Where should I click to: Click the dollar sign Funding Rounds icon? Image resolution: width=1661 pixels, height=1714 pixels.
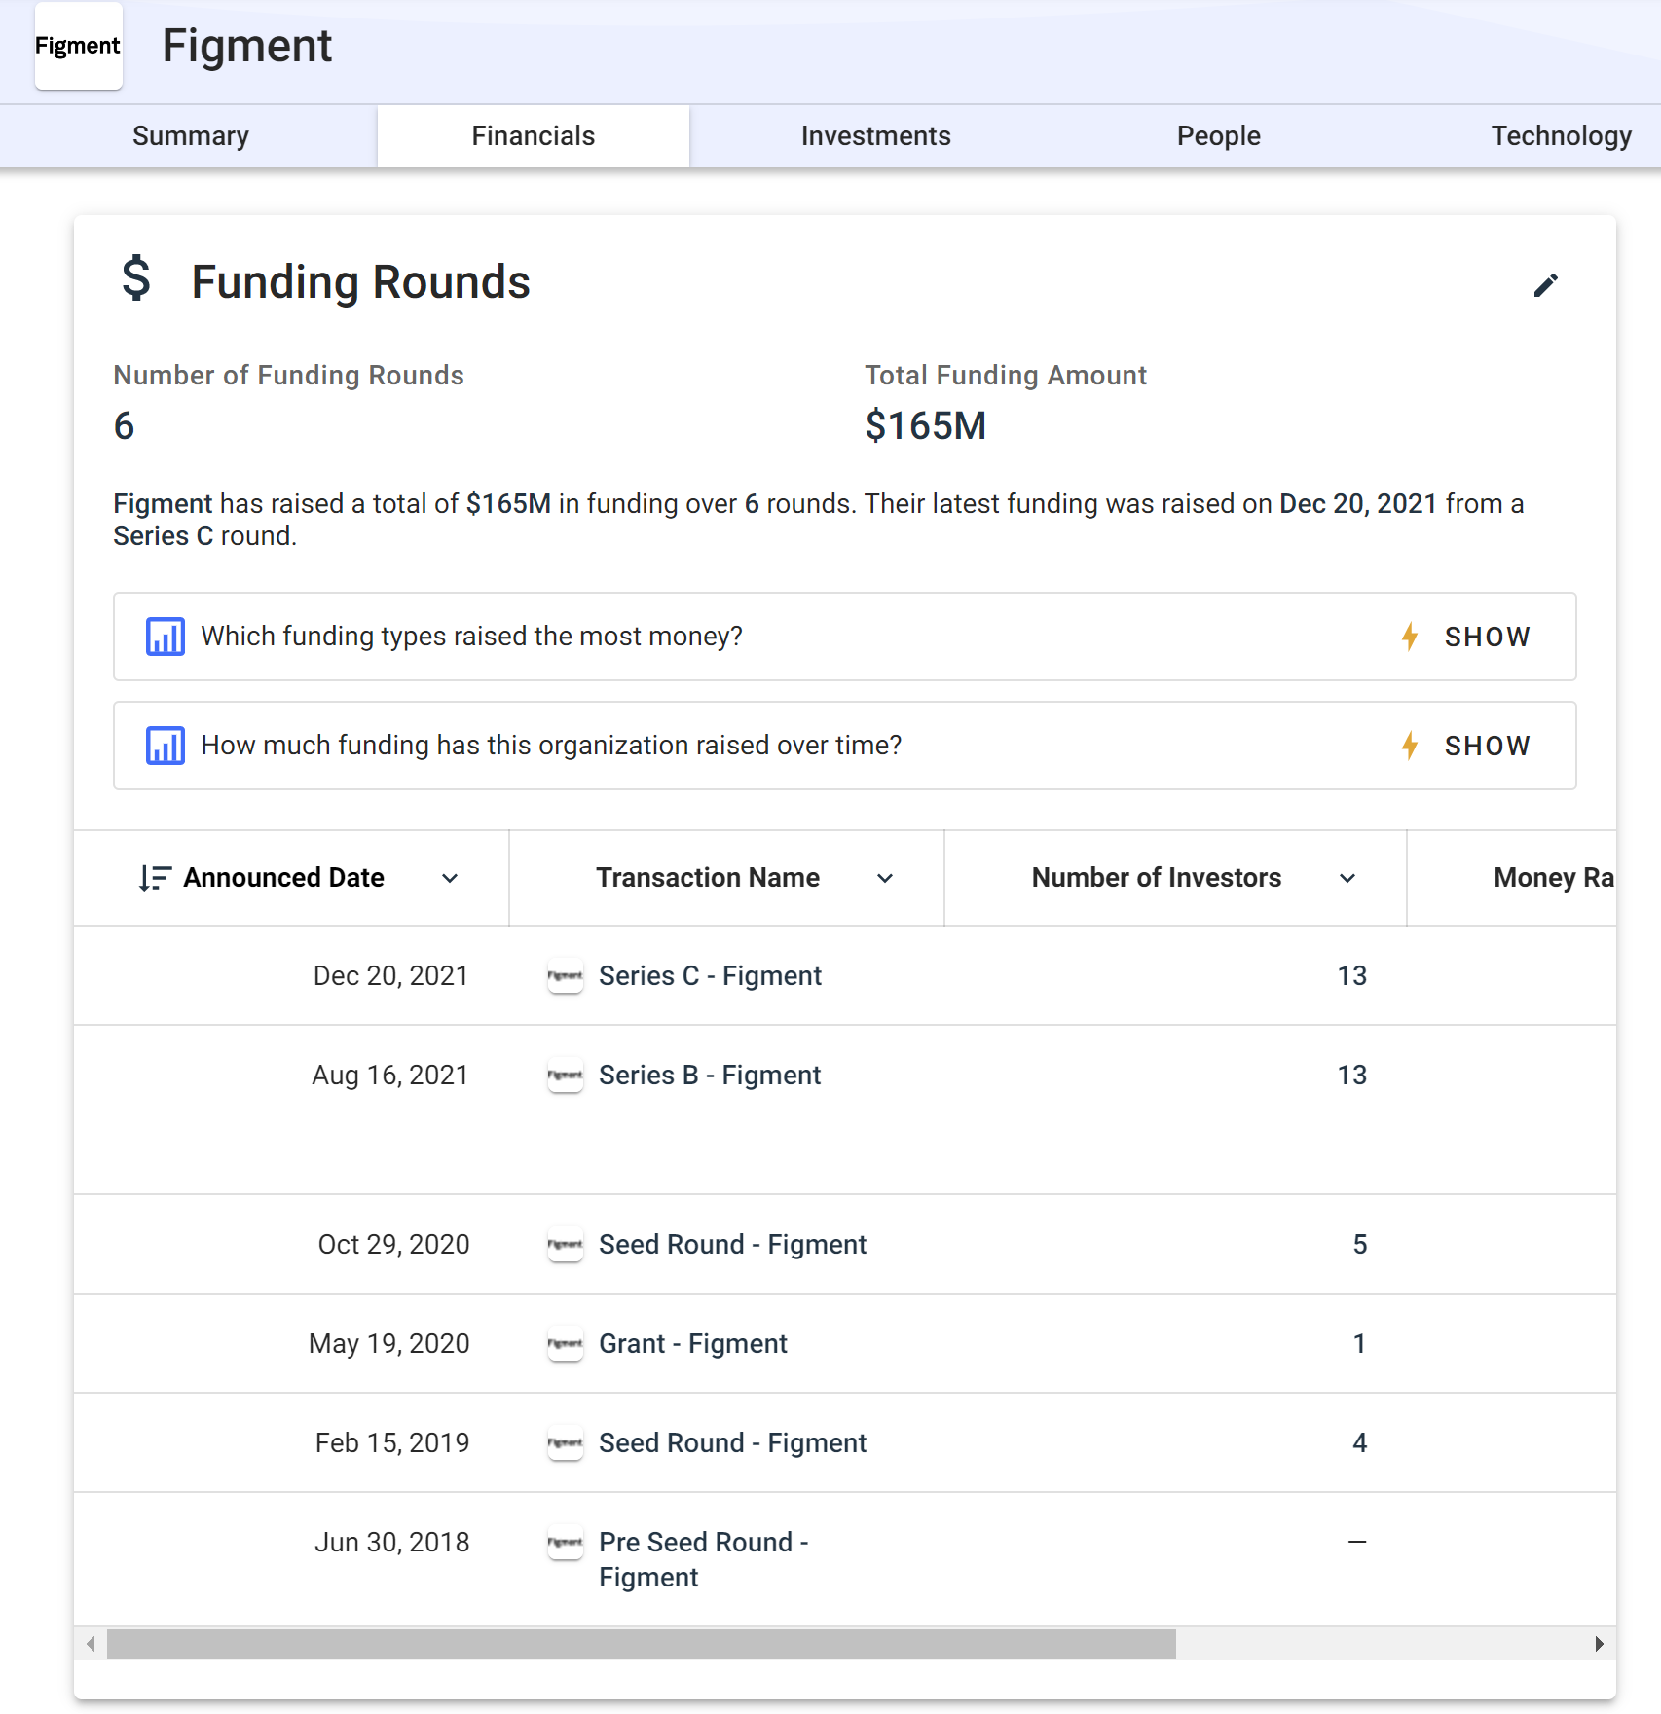(x=135, y=283)
